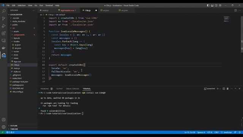Image resolution: width=243 pixels, height=137 pixels.
Task: Change the UTF-8 encoding setting
Action: [x=210, y=132]
